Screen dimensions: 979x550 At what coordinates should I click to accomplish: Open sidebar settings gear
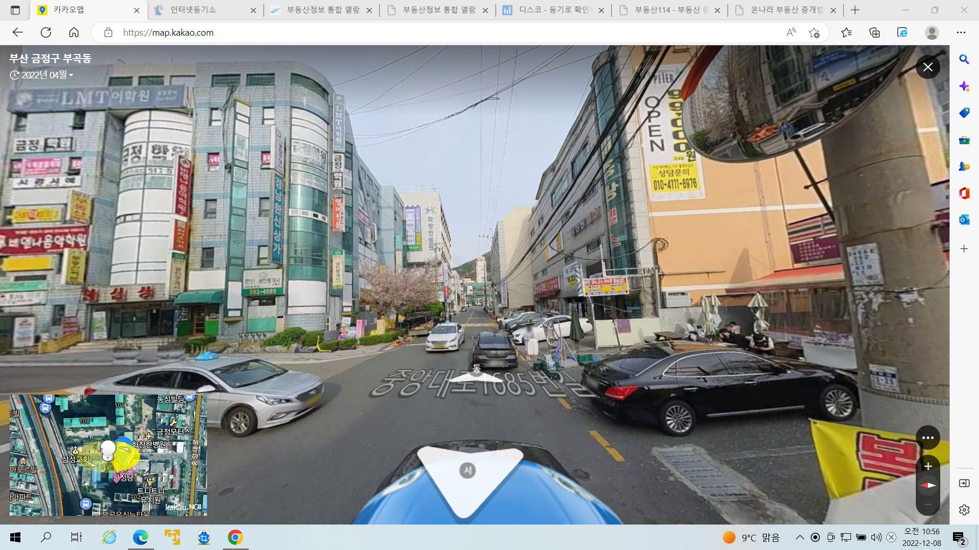[964, 510]
